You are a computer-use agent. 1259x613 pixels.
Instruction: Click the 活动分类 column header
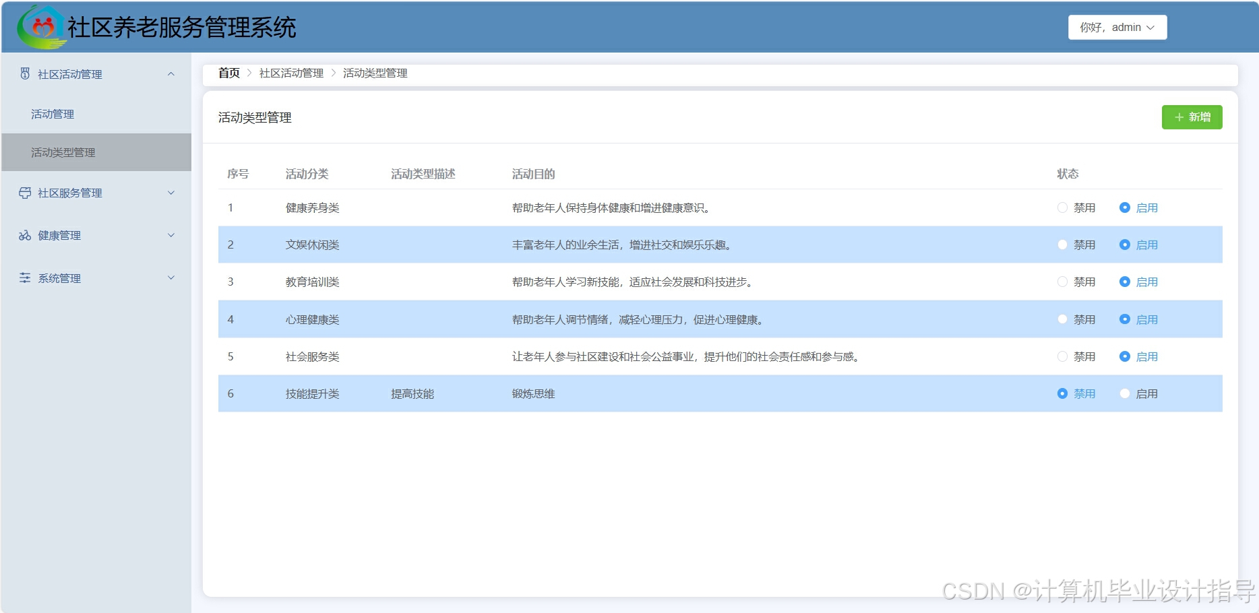point(307,174)
